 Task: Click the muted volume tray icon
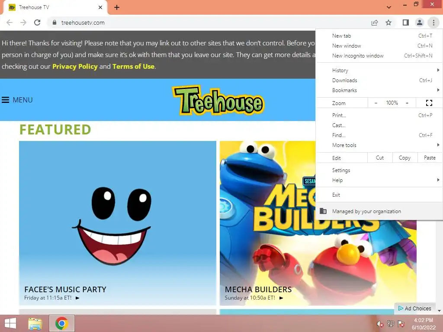(380, 324)
